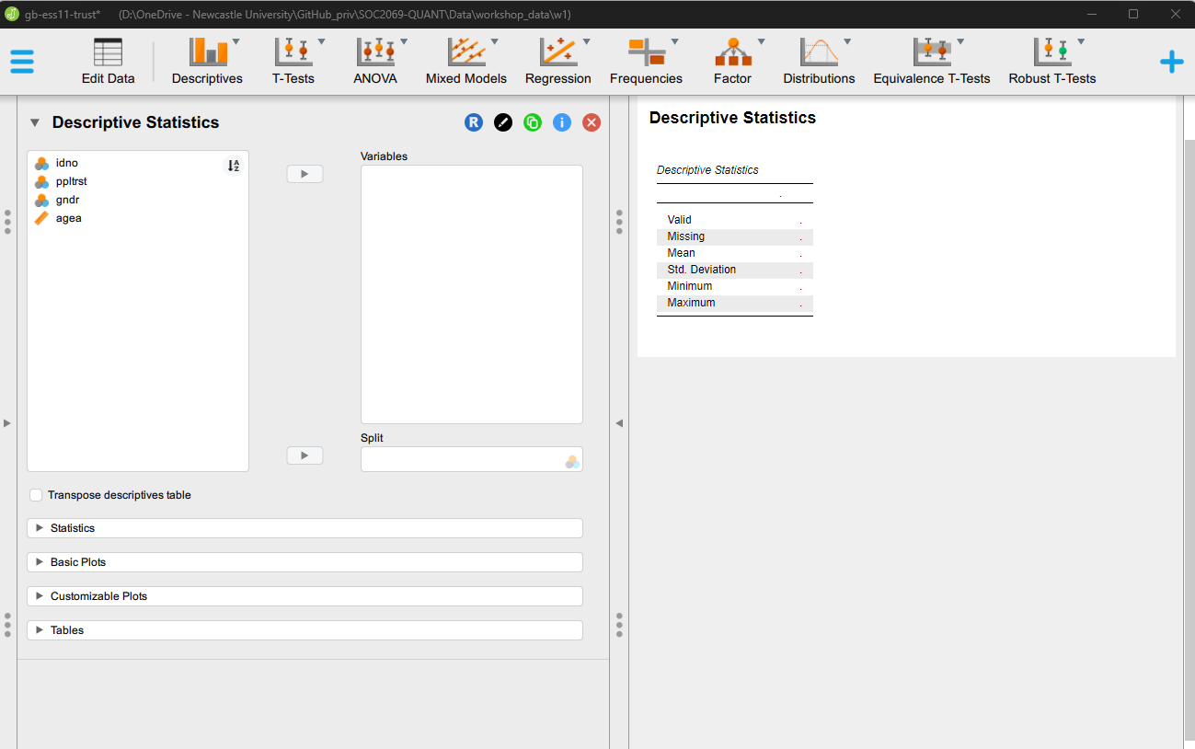The image size is (1195, 749).
Task: Click the blue plus modules icon
Action: (x=1171, y=62)
